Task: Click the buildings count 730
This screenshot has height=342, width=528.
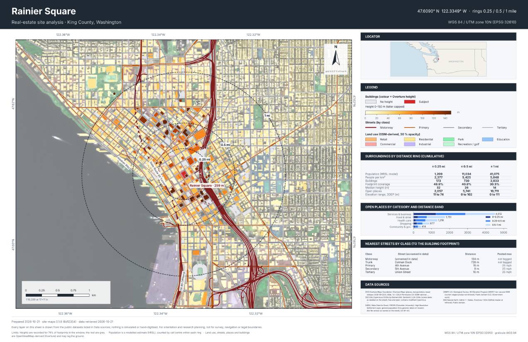Action: [x=466, y=181]
